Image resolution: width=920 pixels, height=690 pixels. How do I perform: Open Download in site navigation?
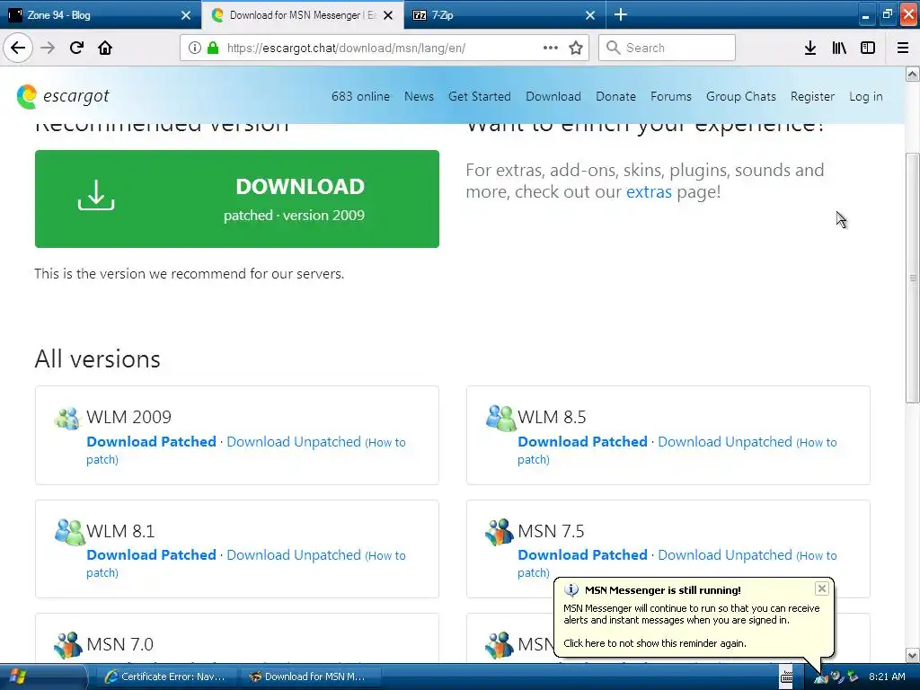(x=553, y=96)
